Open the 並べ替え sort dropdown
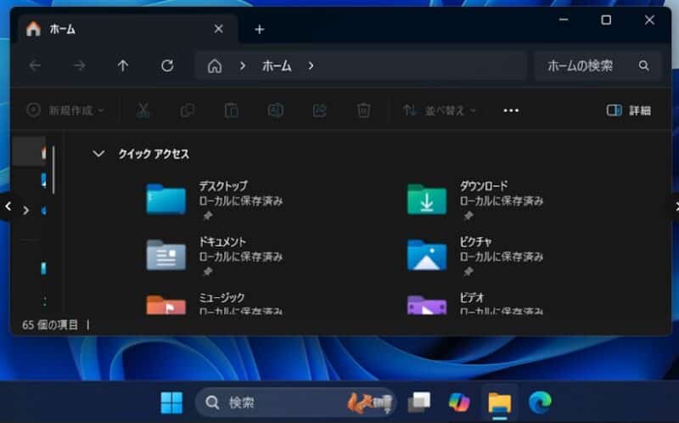 click(x=439, y=110)
